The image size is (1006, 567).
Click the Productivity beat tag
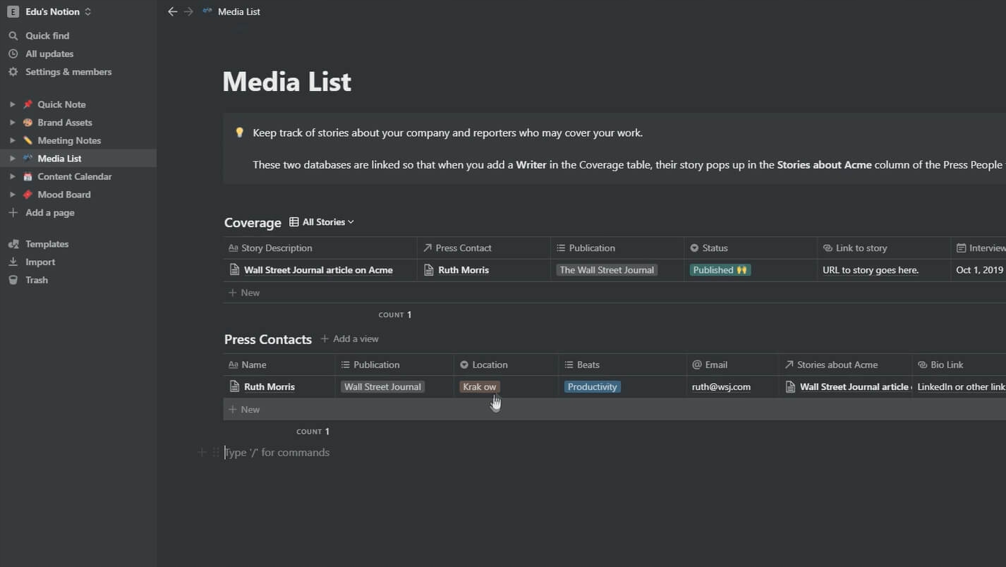pyautogui.click(x=592, y=387)
